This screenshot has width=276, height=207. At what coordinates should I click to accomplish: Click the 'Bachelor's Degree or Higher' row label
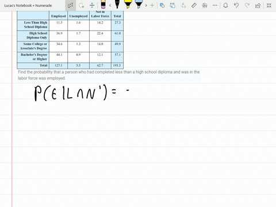34,57
